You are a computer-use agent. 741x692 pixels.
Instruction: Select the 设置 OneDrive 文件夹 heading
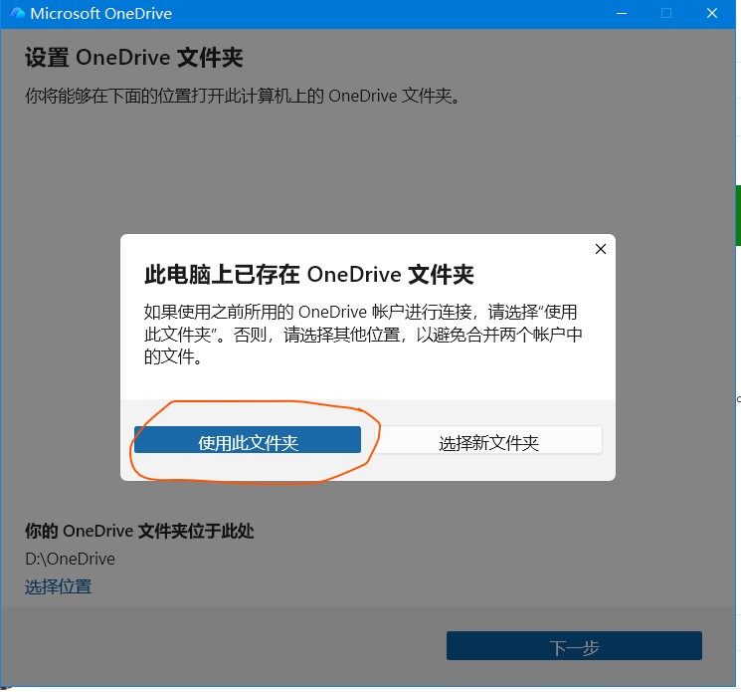click(133, 58)
